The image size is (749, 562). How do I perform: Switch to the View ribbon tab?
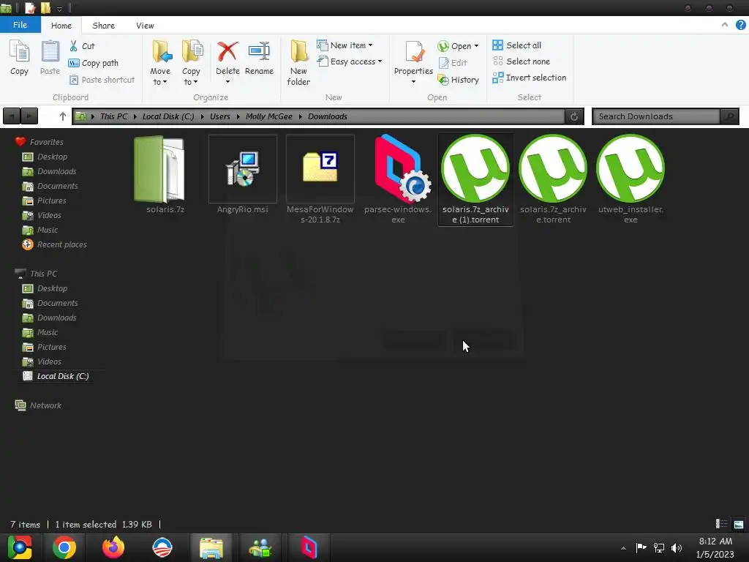tap(145, 26)
